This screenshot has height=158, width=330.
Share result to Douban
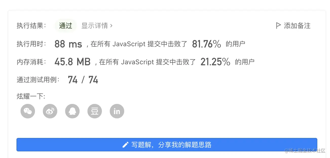point(95,111)
